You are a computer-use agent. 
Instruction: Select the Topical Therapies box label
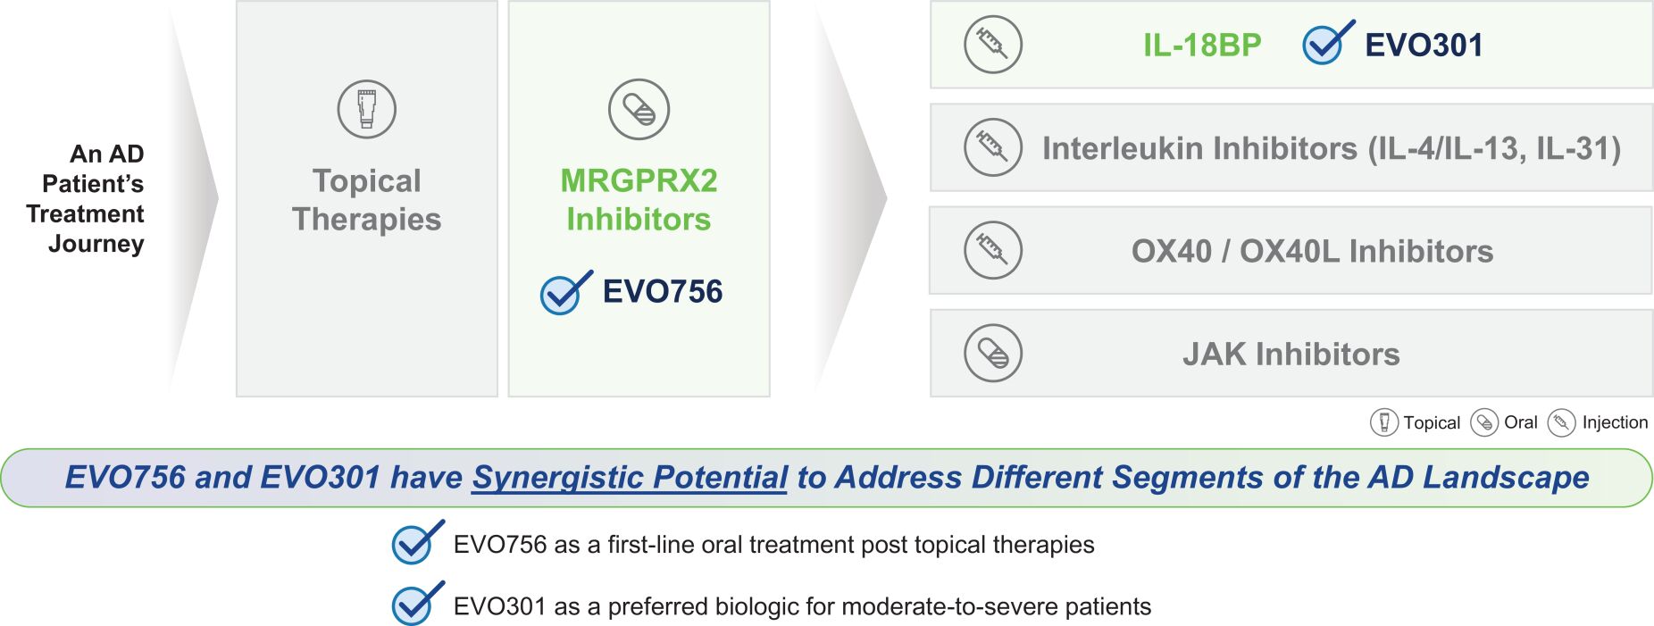366,200
